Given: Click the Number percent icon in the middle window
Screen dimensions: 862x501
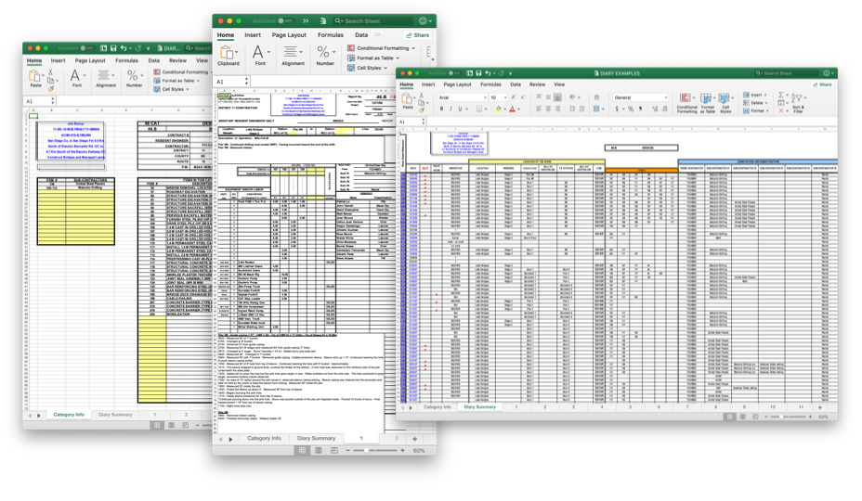Looking at the screenshot, I should pos(323,52).
